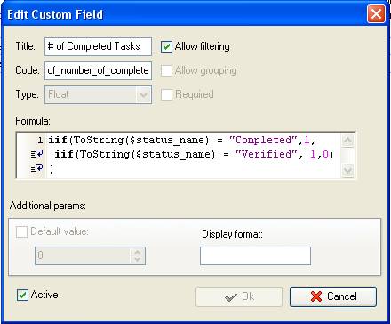This screenshot has width=391, height=324.
Task: Click line 1 of the Formula editor
Action: tap(182, 140)
